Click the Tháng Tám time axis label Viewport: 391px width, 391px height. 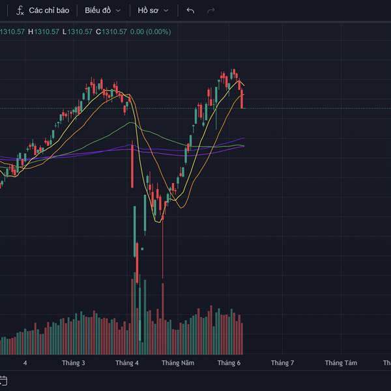coord(341,363)
